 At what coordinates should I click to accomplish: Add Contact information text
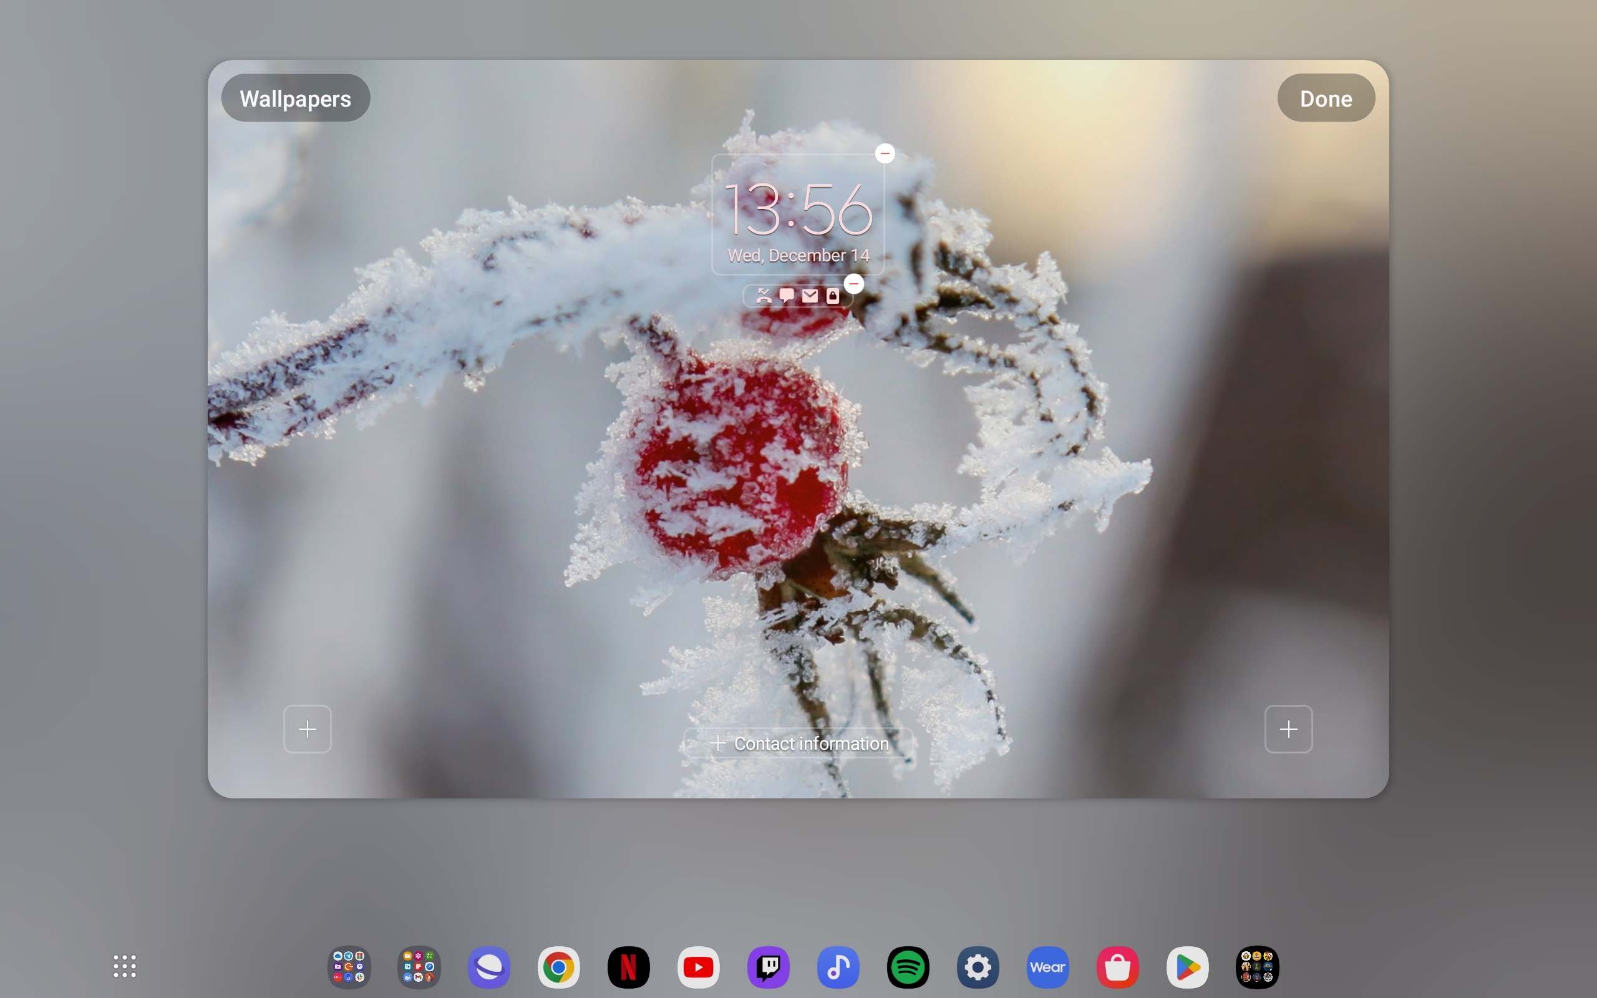(798, 744)
